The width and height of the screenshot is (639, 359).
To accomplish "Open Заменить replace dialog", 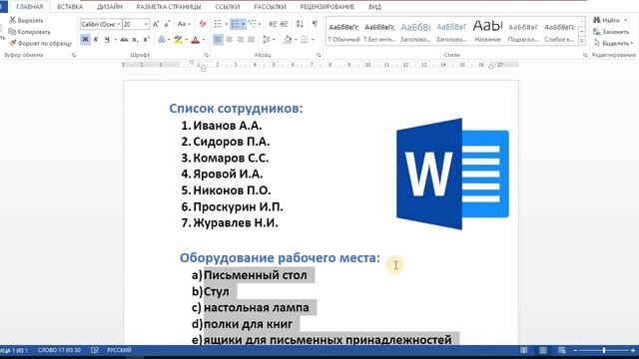I will coord(611,32).
